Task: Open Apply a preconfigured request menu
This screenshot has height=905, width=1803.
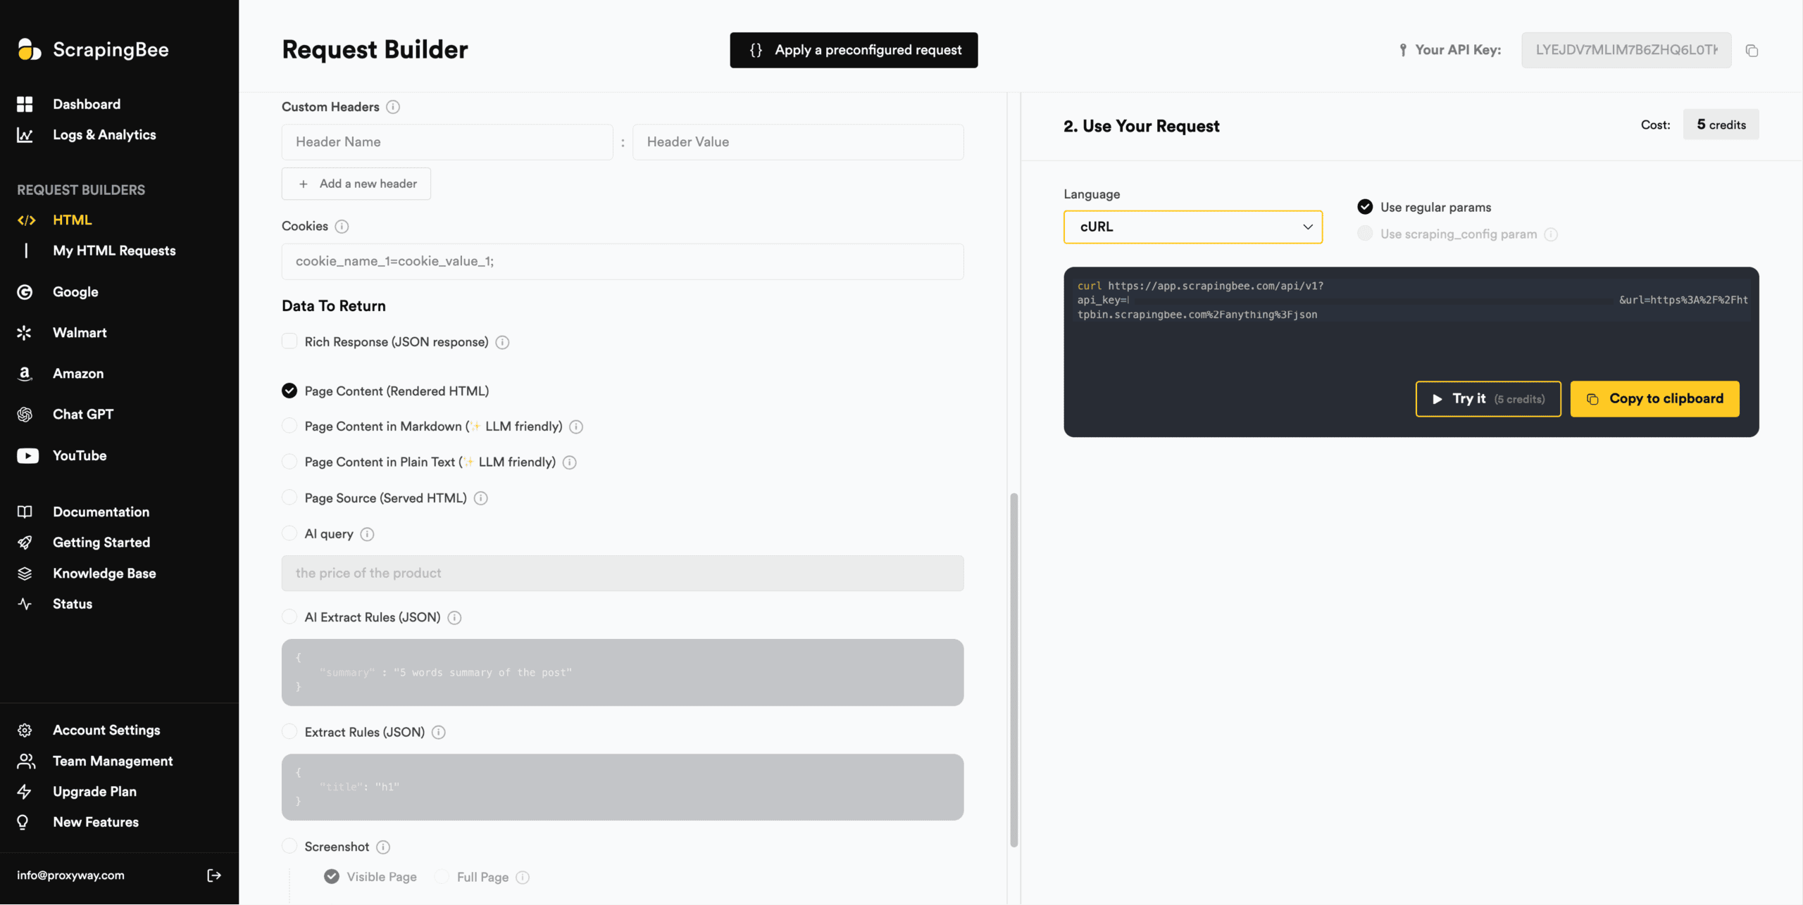Action: [x=854, y=50]
